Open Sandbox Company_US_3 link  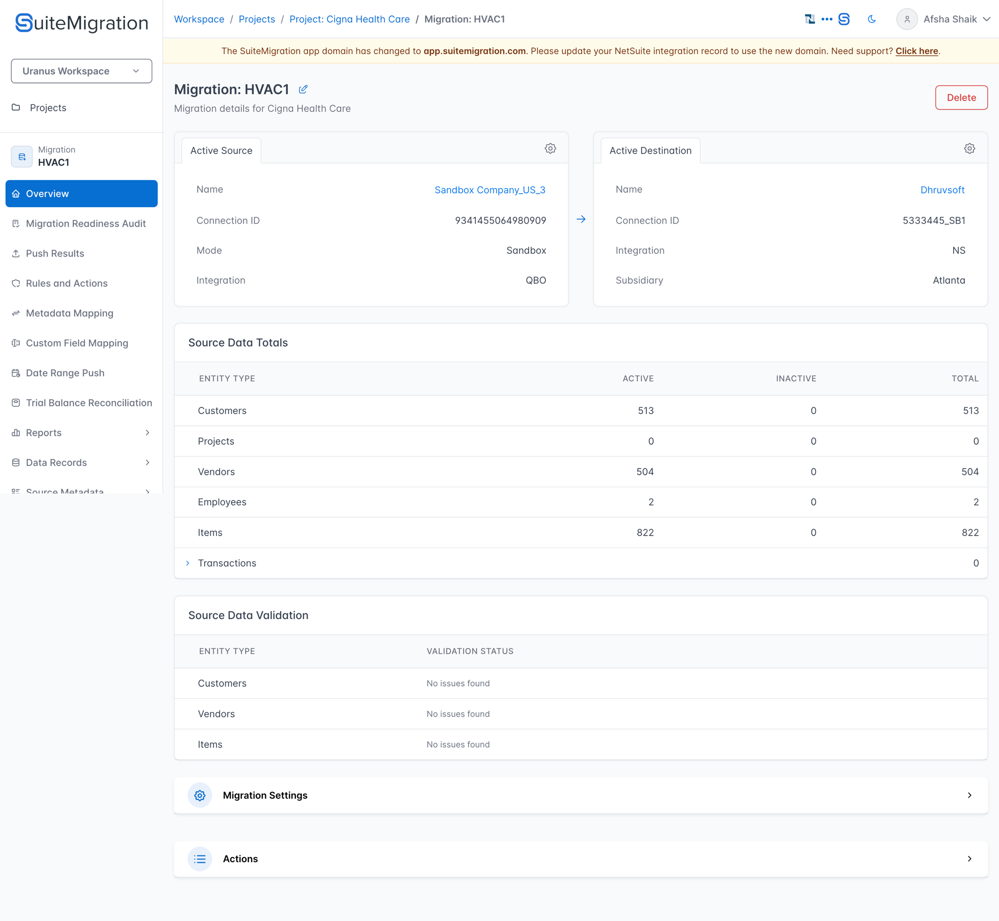[490, 190]
